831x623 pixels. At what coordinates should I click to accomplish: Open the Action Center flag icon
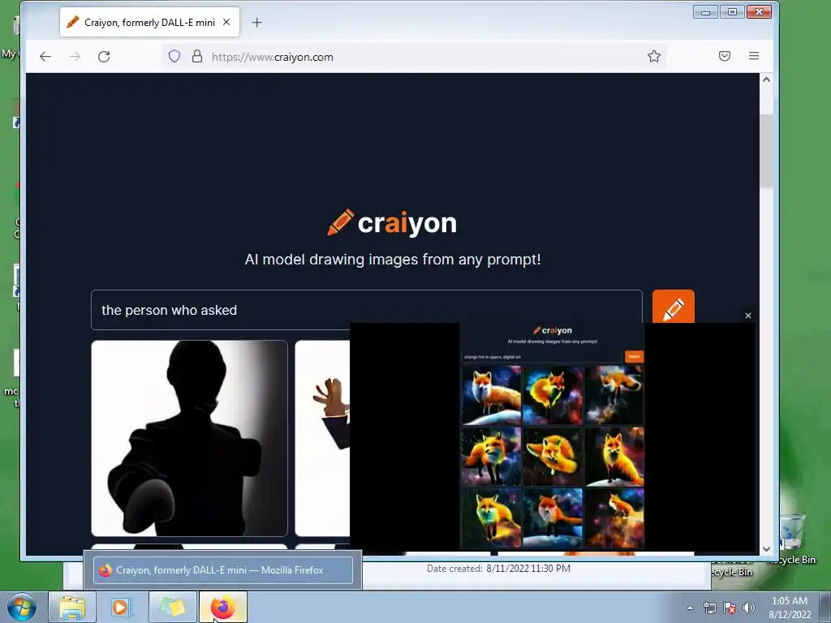pyautogui.click(x=730, y=608)
